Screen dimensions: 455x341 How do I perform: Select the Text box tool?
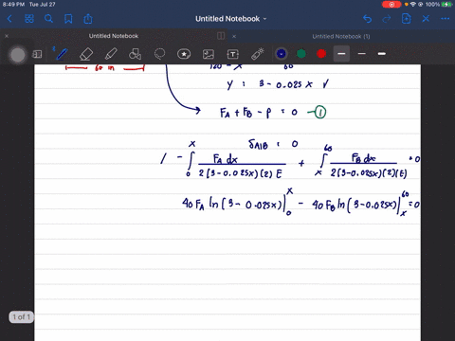pyautogui.click(x=233, y=54)
